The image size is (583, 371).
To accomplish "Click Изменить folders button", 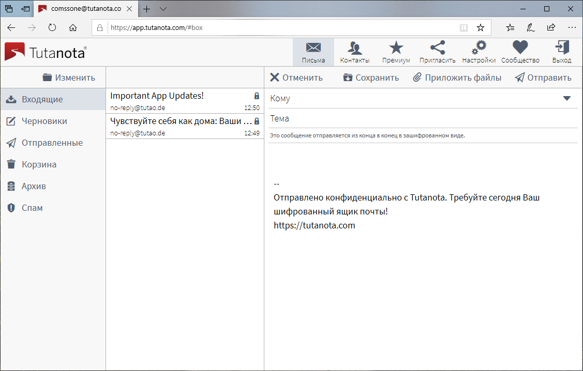I will click(x=69, y=78).
